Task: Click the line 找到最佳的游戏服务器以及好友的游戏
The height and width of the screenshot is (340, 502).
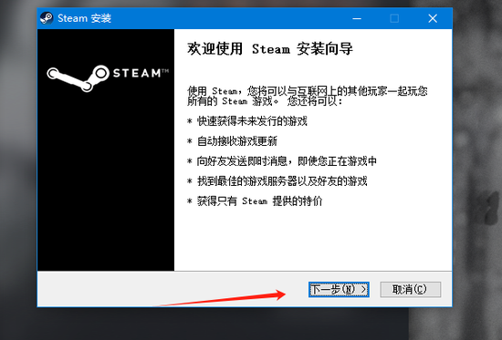Action: (277, 181)
